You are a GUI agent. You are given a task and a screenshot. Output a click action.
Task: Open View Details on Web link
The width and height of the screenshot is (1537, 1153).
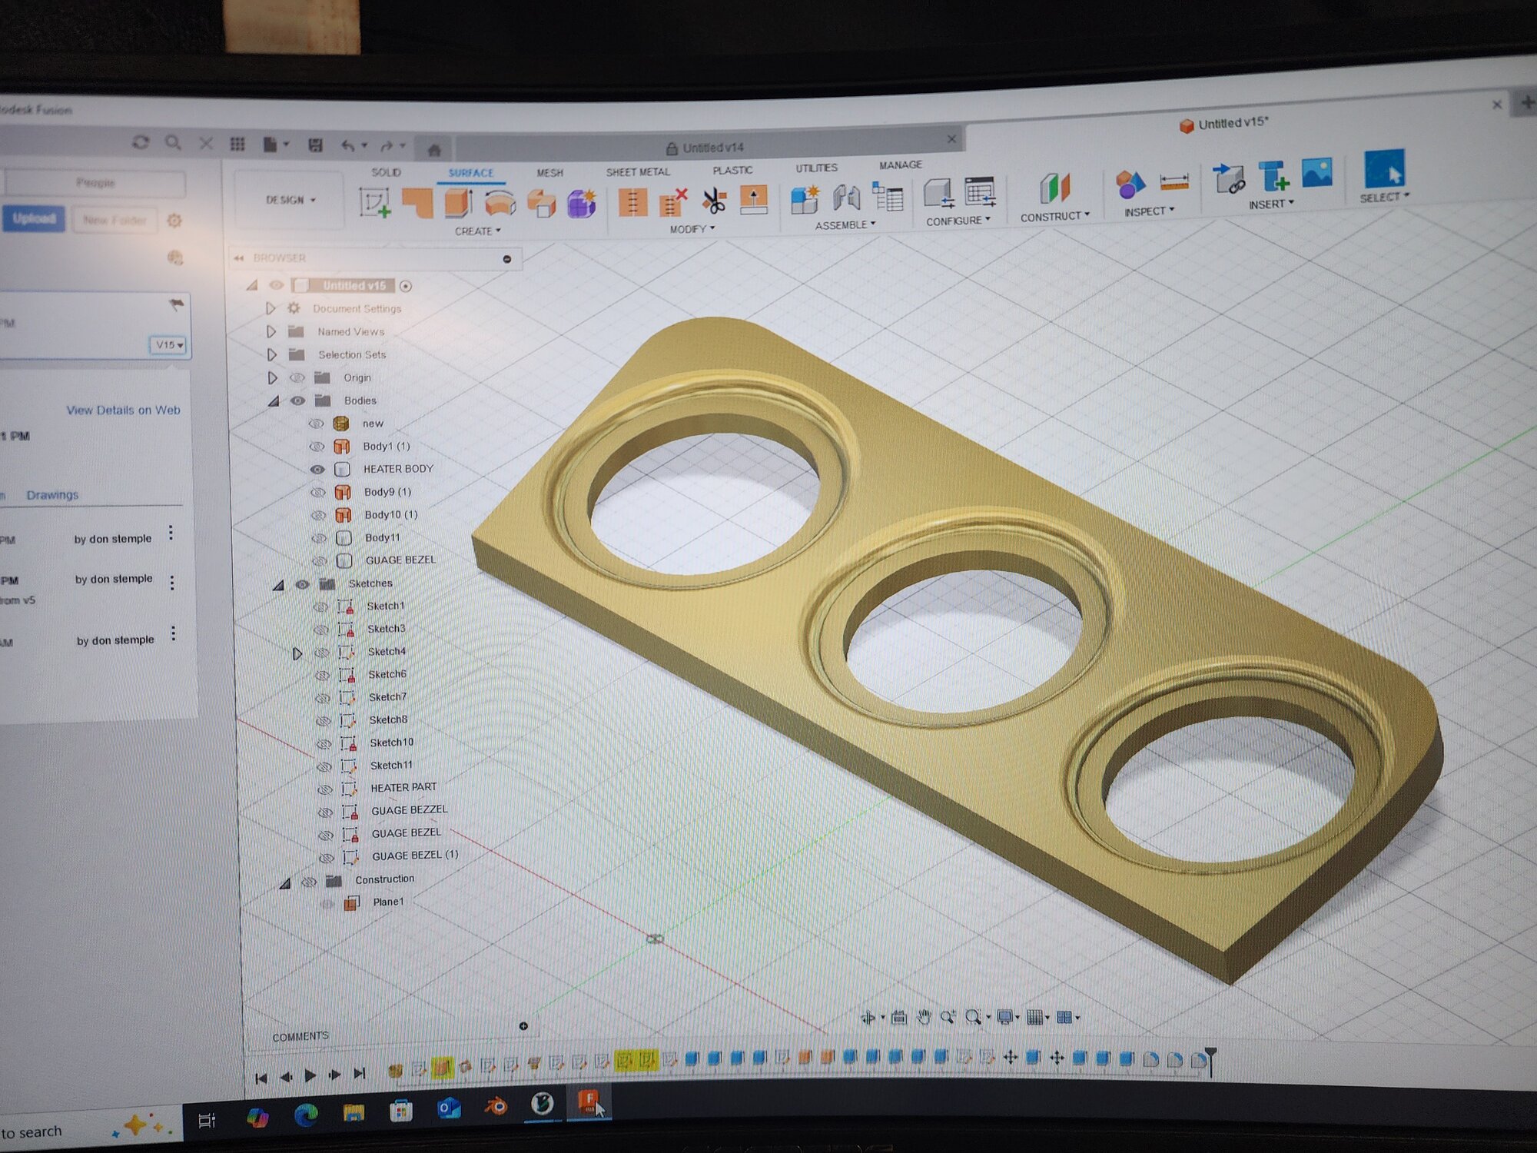[123, 410]
